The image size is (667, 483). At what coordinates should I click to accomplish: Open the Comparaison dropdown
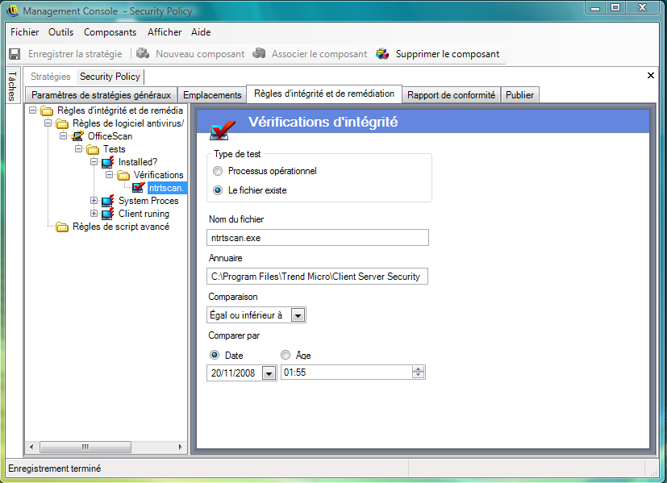pyautogui.click(x=298, y=315)
